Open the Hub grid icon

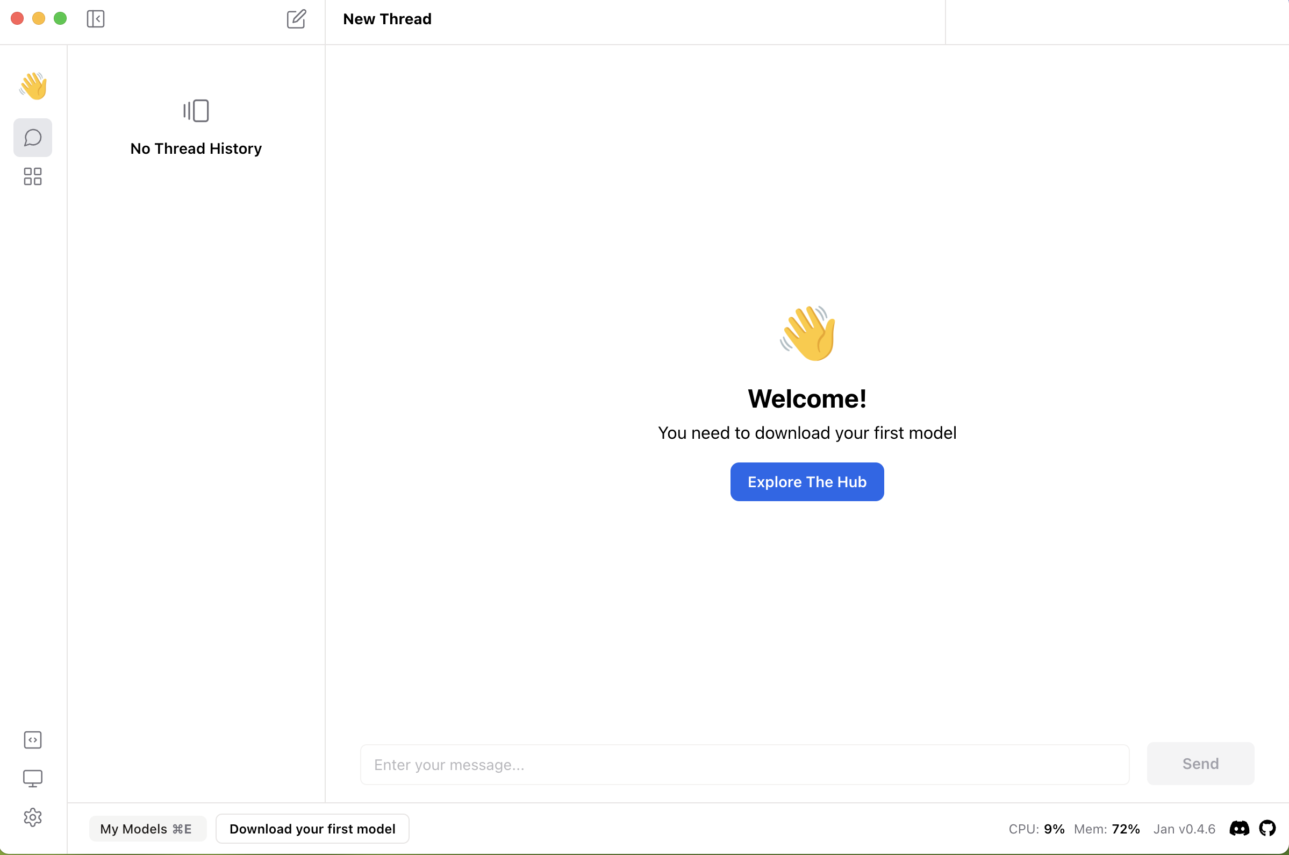(x=33, y=177)
